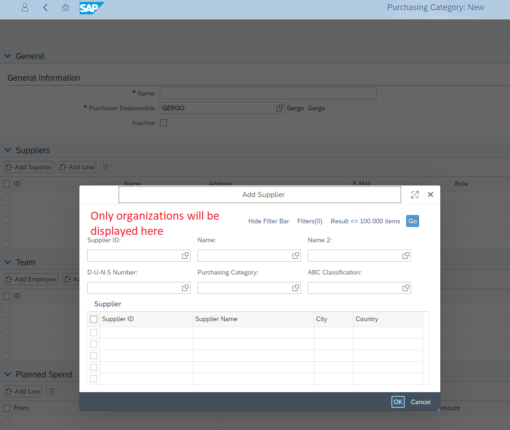The height and width of the screenshot is (430, 510).
Task: Open value help for Supplier ID filter
Action: pos(185,256)
